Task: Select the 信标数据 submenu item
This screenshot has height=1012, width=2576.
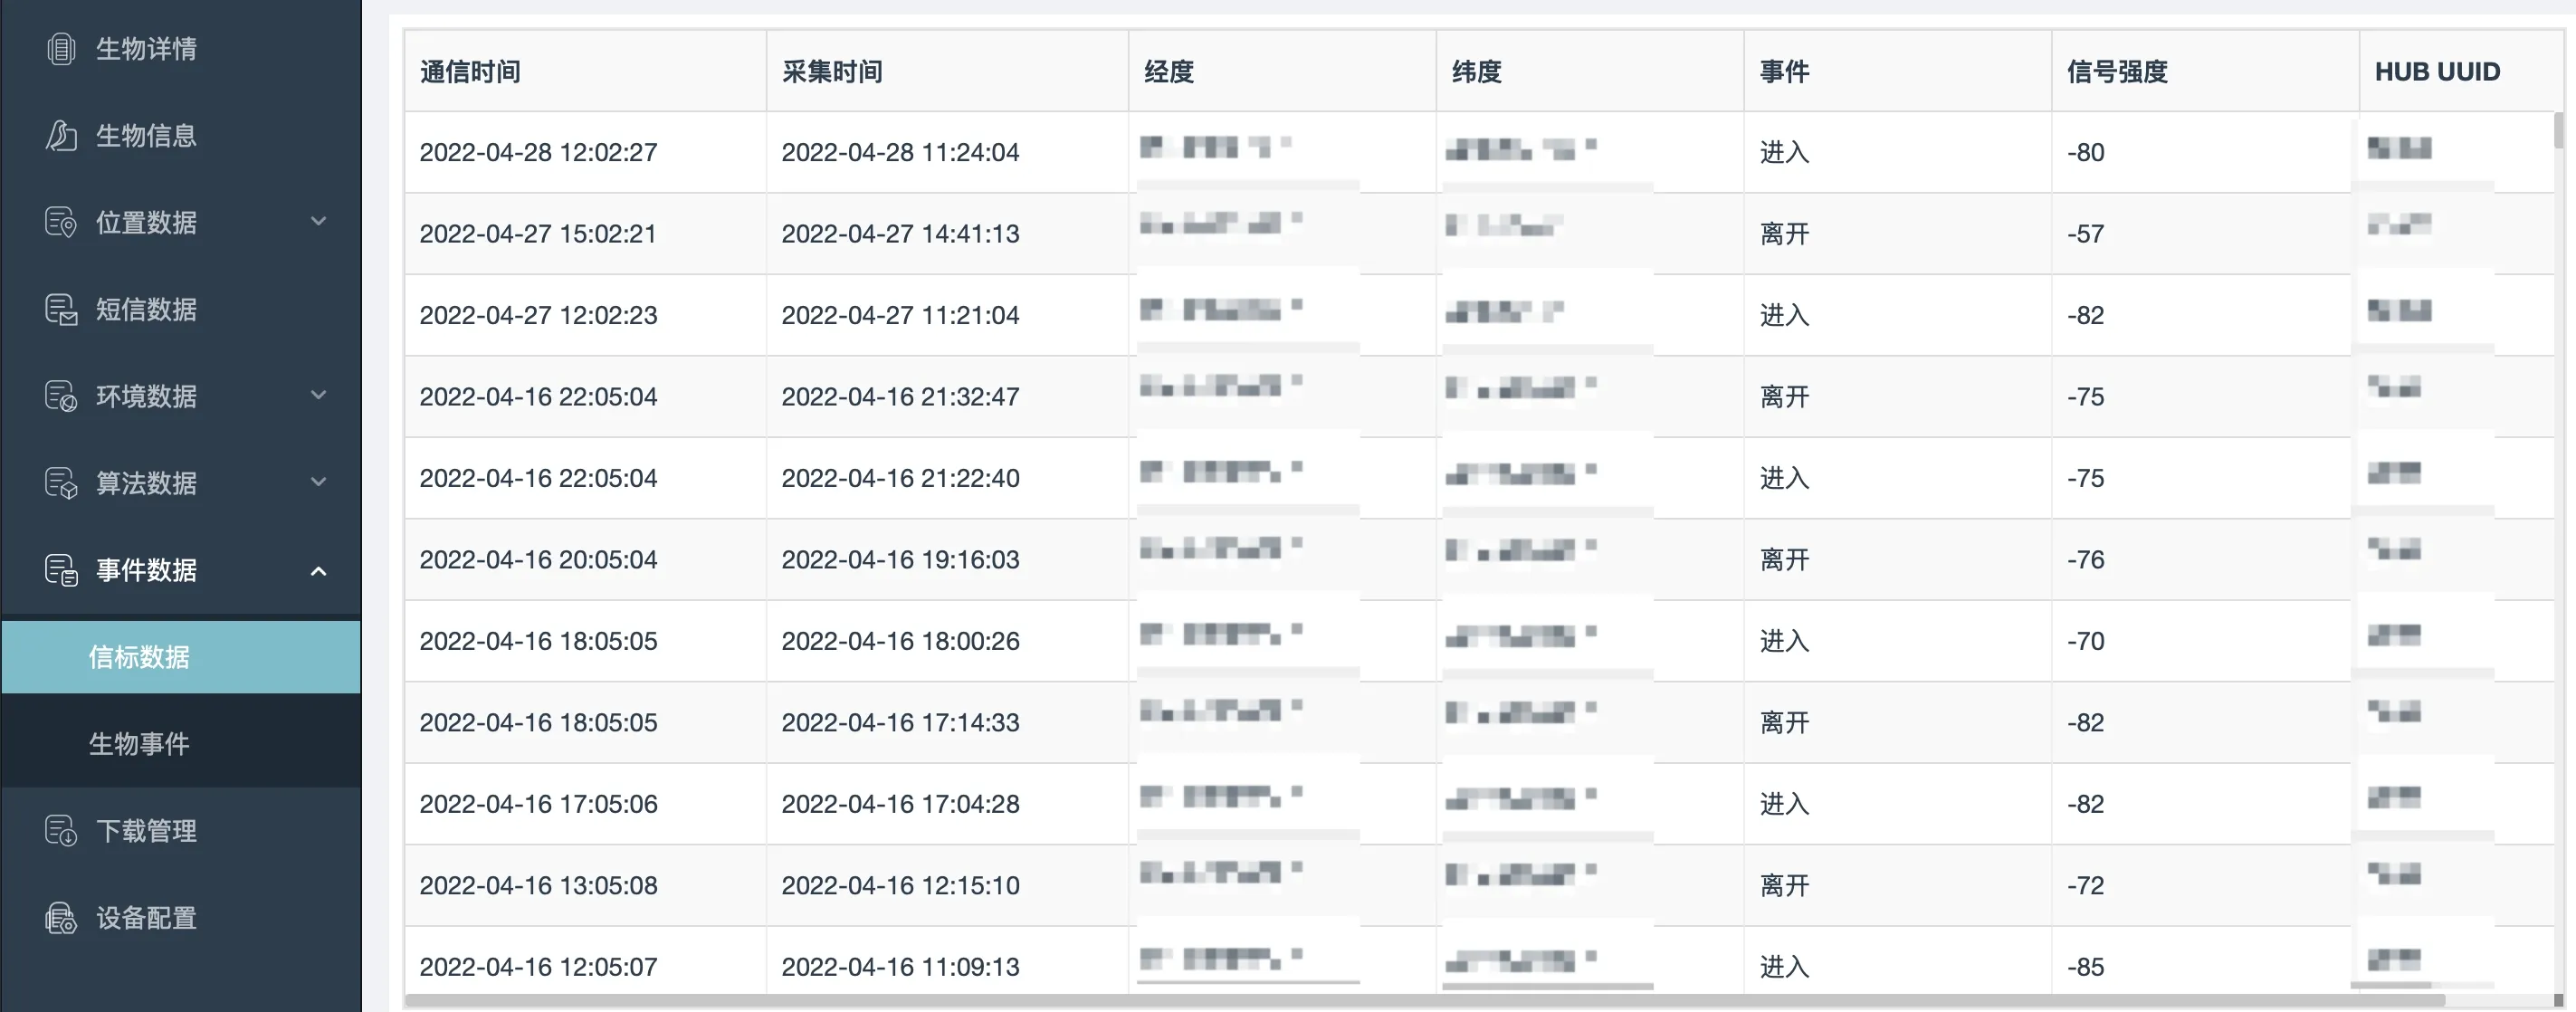Action: coord(139,657)
